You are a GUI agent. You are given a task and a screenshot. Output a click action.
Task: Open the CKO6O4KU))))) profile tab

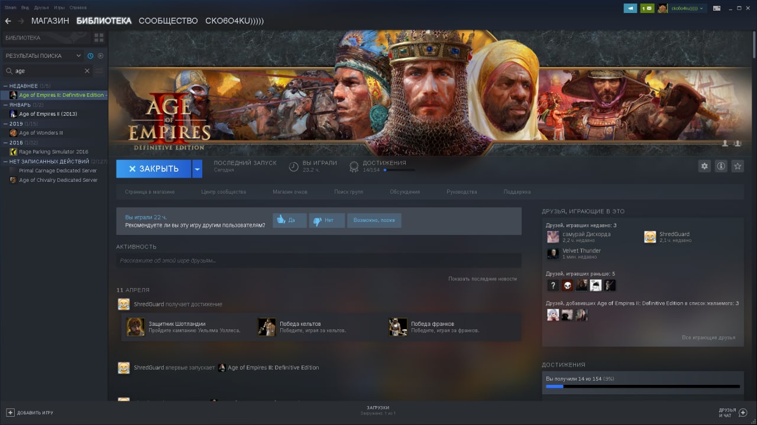[234, 21]
